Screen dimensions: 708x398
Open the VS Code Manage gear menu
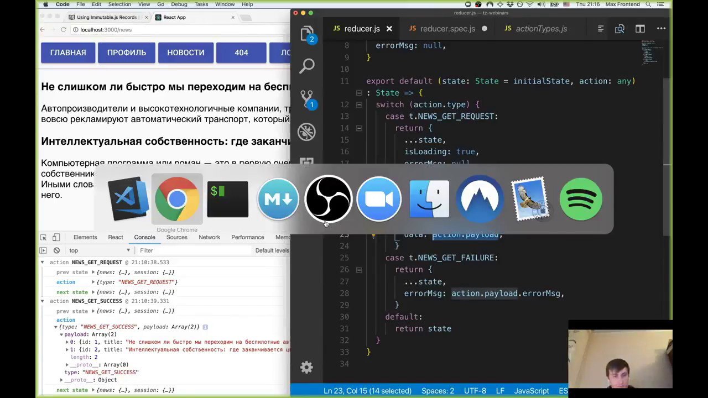tap(306, 368)
